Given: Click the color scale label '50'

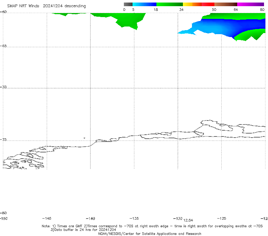Looking at the screenshot, I should tap(214, 9).
